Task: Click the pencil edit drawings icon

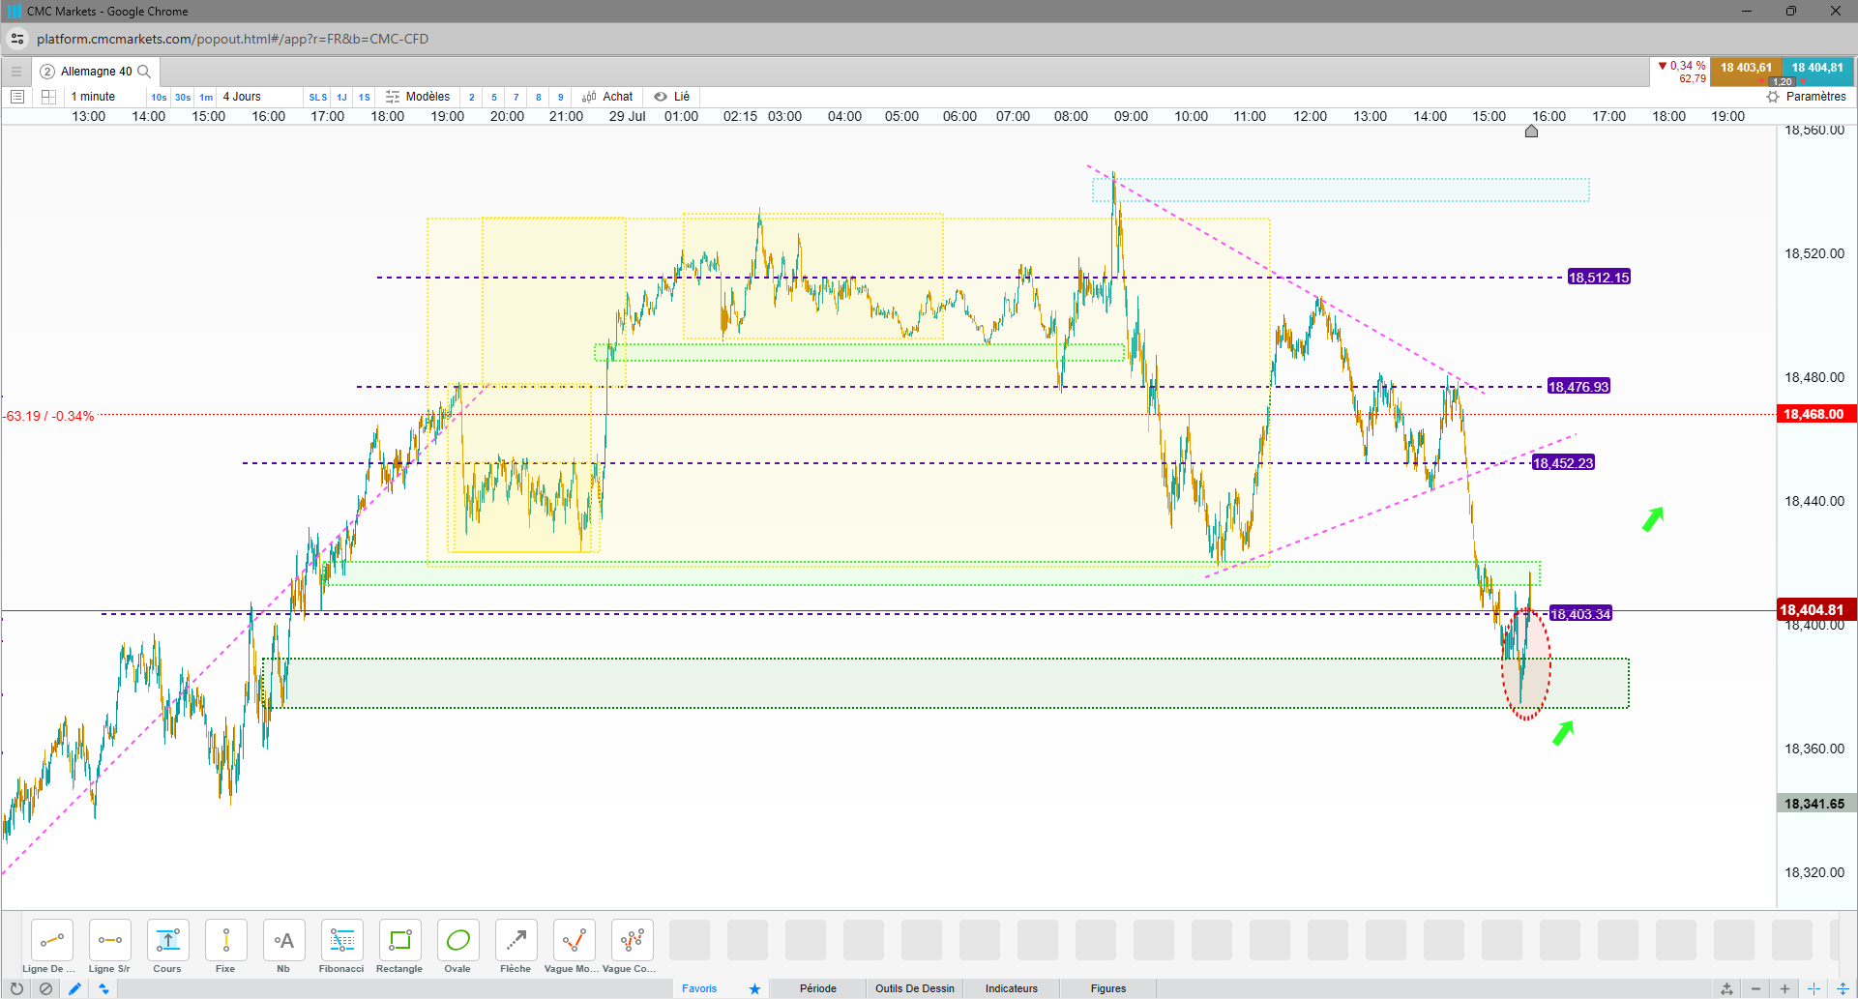Action: click(x=74, y=988)
